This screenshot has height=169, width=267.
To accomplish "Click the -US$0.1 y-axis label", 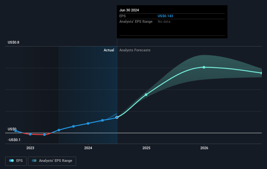I will click(x=14, y=140).
